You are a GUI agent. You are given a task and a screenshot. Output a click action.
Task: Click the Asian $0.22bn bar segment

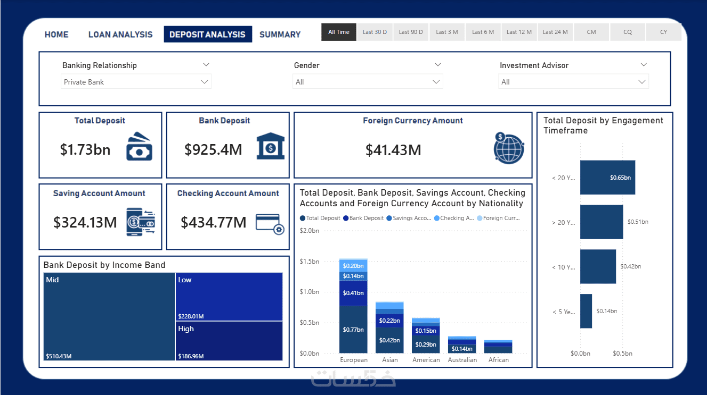point(389,321)
